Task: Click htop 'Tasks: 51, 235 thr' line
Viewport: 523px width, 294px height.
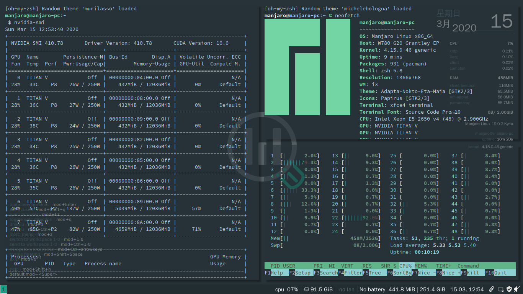Action: pyautogui.click(x=435, y=238)
